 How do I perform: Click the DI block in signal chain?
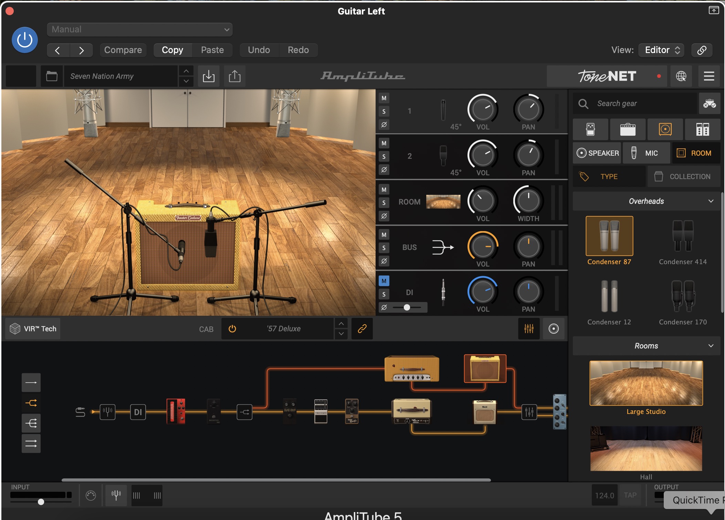tap(138, 412)
